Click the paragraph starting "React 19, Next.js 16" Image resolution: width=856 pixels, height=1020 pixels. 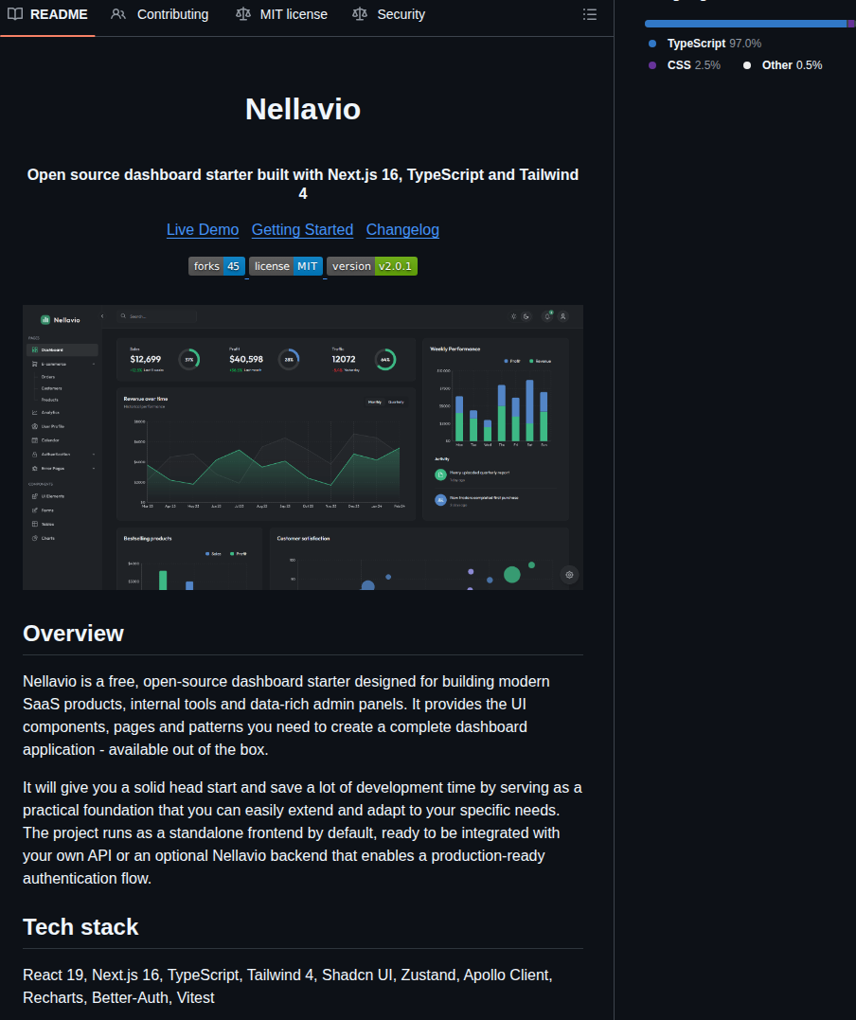coord(288,986)
